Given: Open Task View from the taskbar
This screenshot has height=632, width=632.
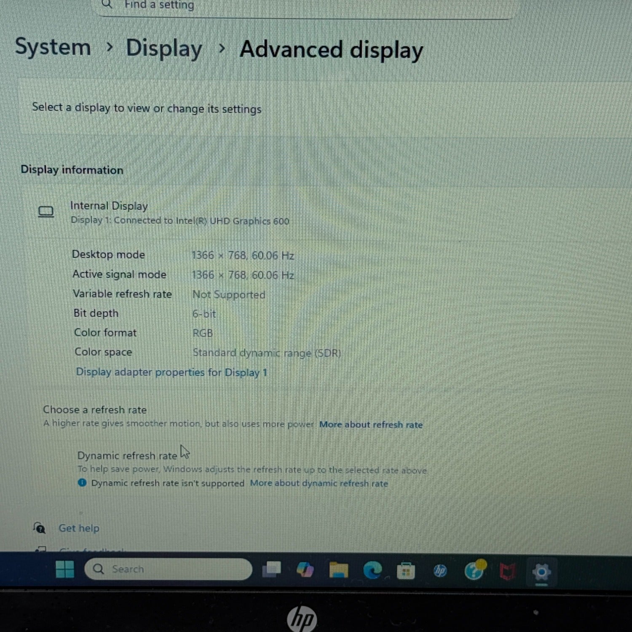Looking at the screenshot, I should pos(272,570).
